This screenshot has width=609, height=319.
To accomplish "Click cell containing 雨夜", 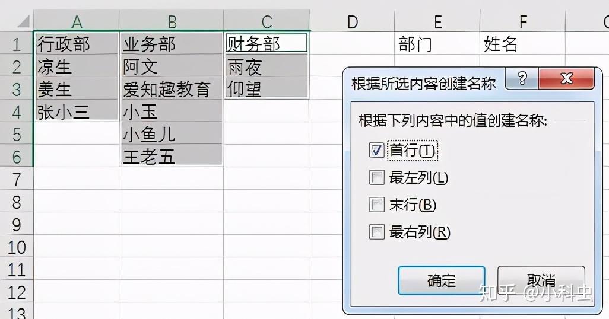I will click(x=267, y=66).
